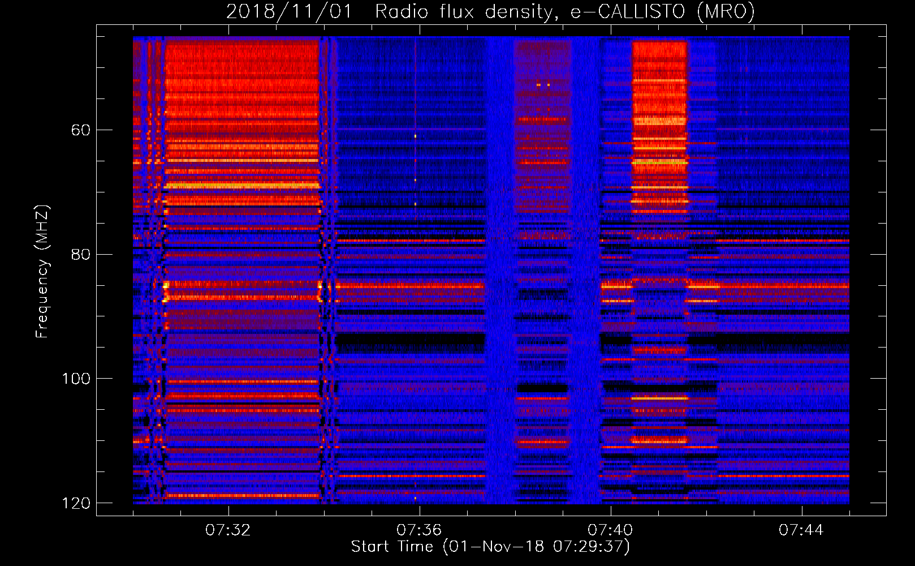Click the 80 frequency tick label
This screenshot has height=566, width=915.
point(81,254)
